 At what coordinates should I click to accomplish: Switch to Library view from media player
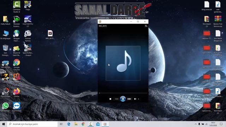coord(146,26)
